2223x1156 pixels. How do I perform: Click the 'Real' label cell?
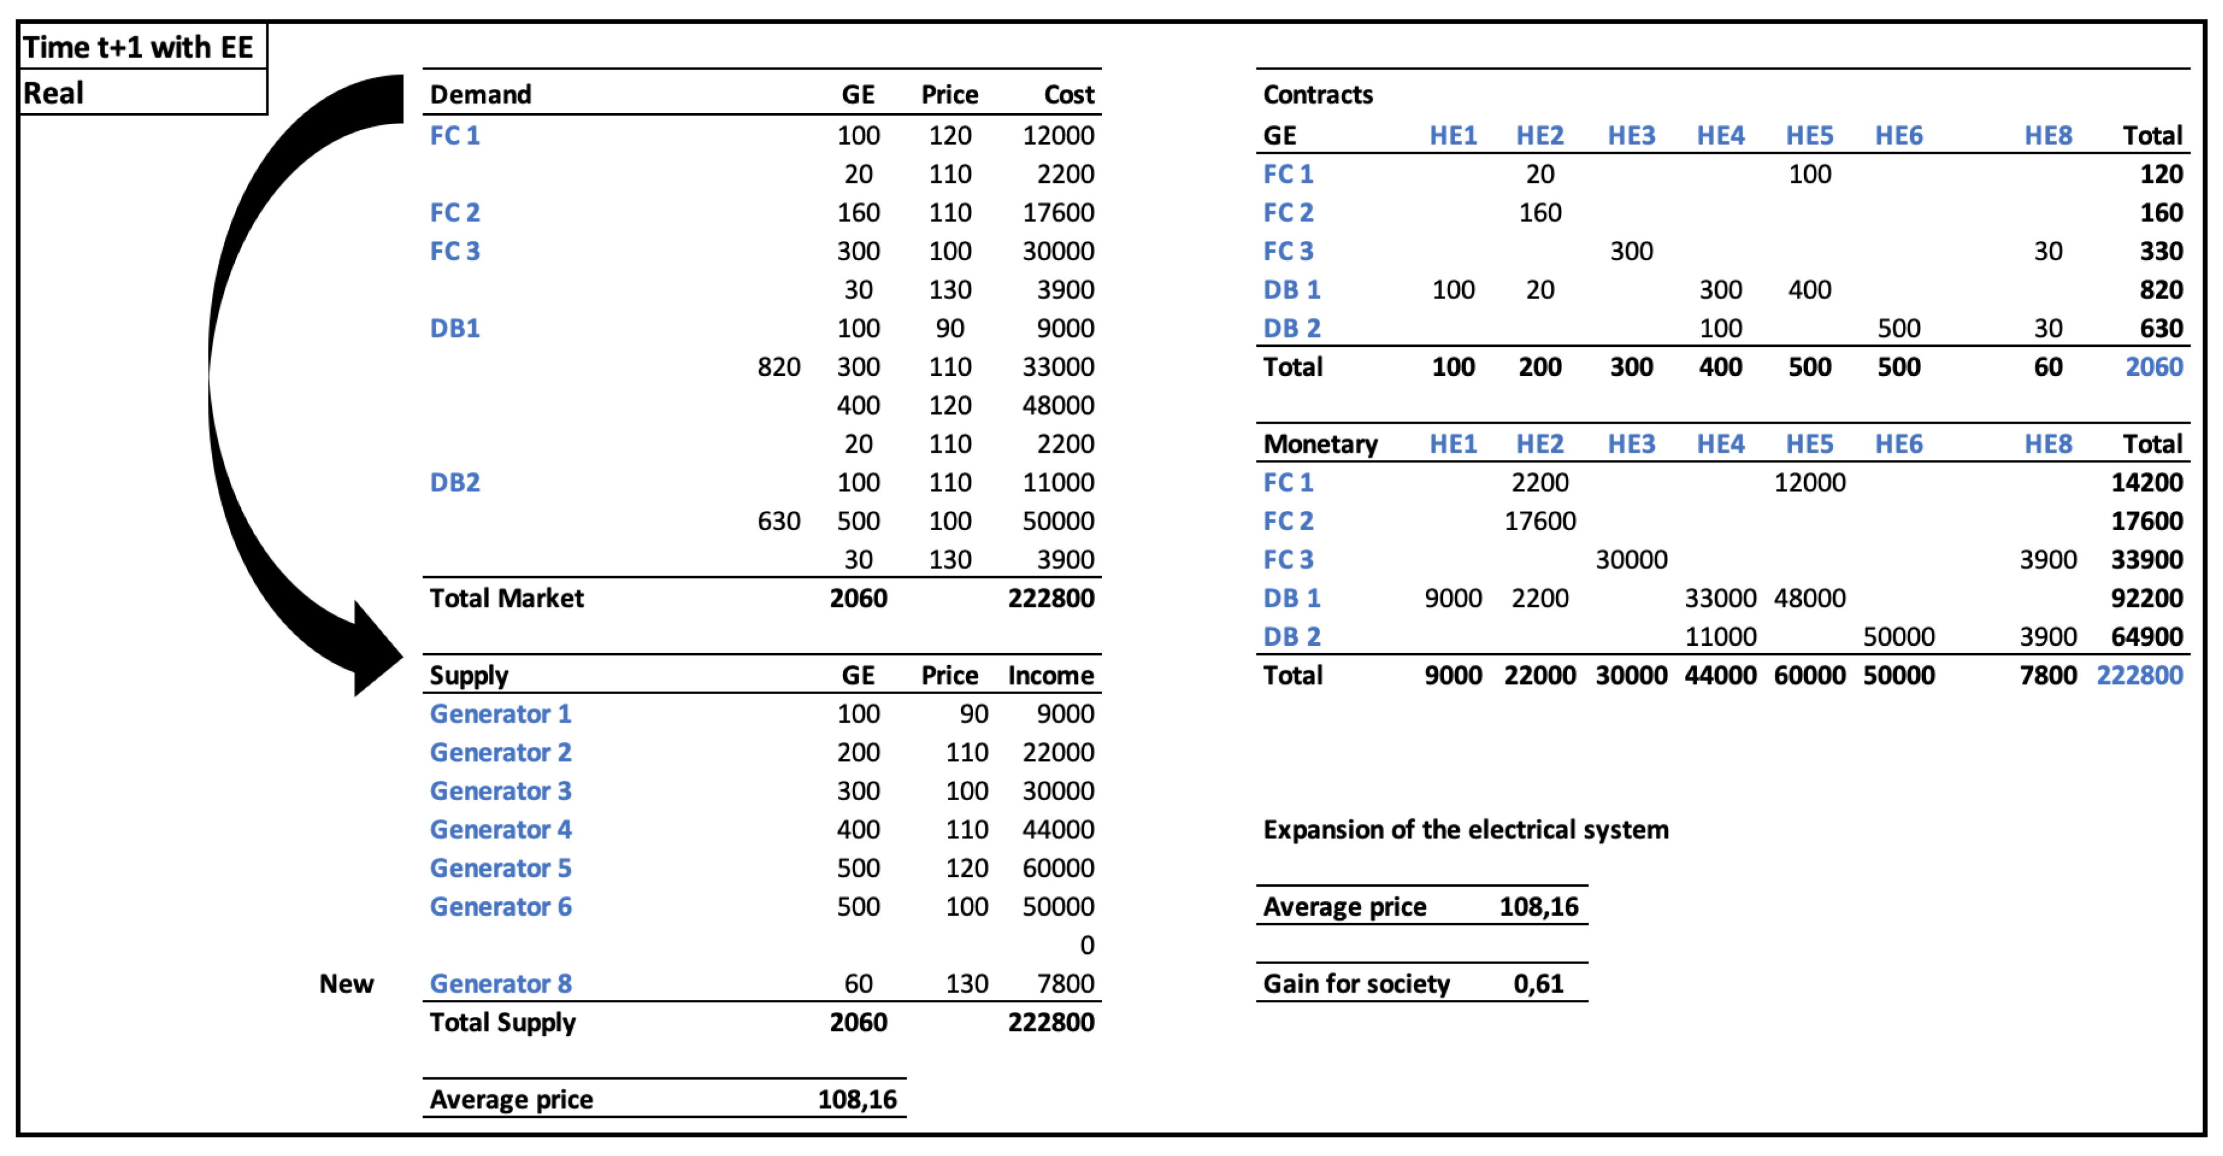point(53,93)
